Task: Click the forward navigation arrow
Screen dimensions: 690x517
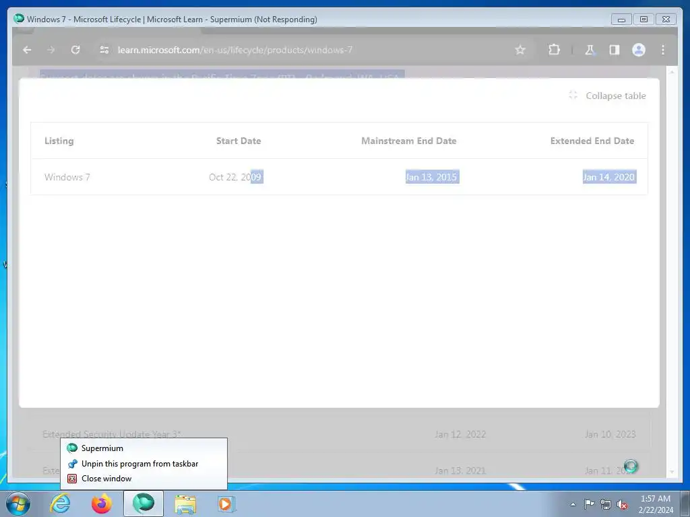Action: (x=51, y=50)
